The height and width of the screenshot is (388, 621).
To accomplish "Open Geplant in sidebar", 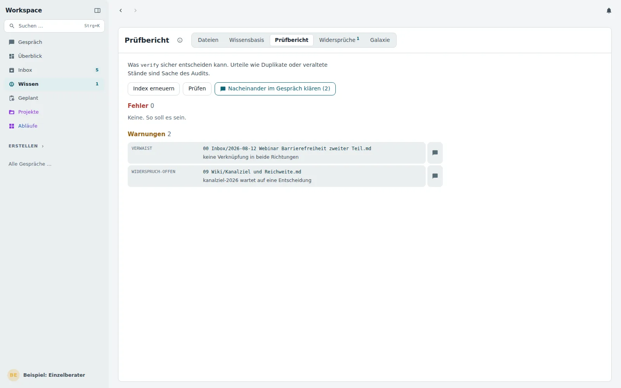I will [54, 98].
